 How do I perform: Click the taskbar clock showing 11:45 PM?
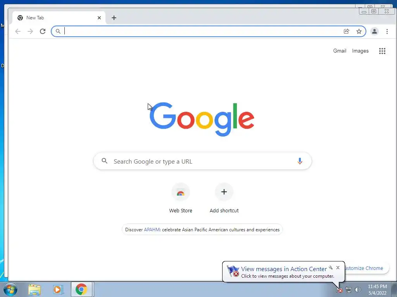coord(377,290)
